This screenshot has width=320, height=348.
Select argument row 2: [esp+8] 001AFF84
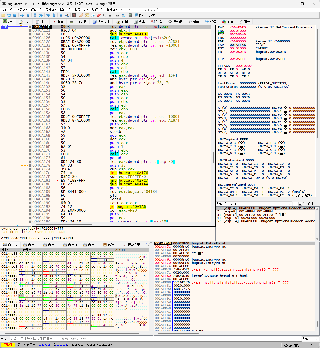point(266,211)
